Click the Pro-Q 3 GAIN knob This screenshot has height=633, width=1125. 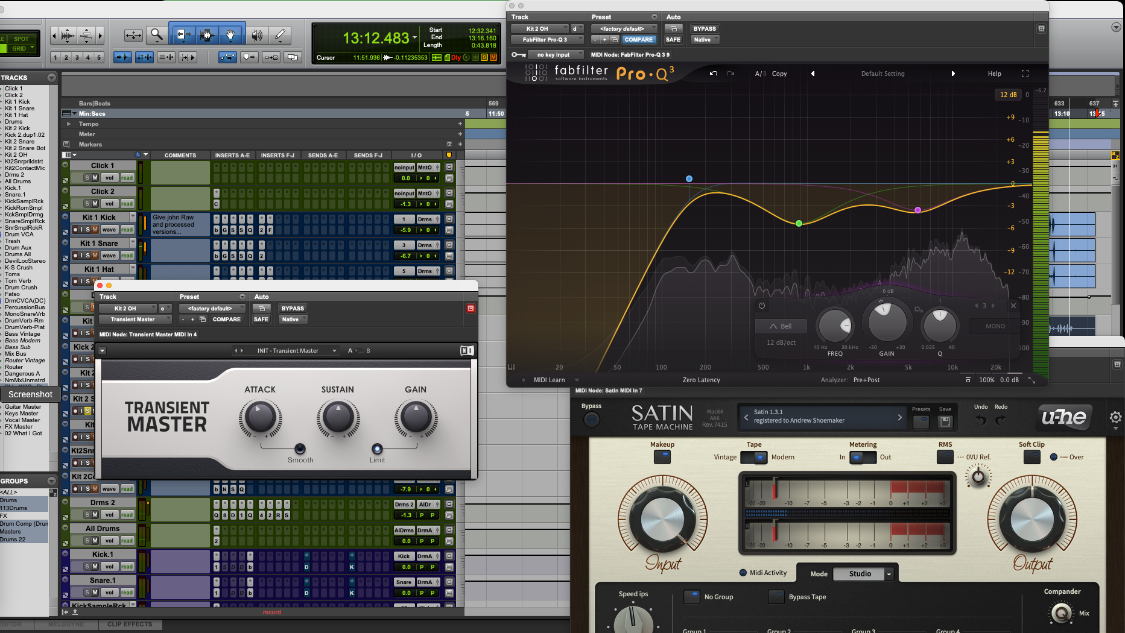click(x=887, y=321)
